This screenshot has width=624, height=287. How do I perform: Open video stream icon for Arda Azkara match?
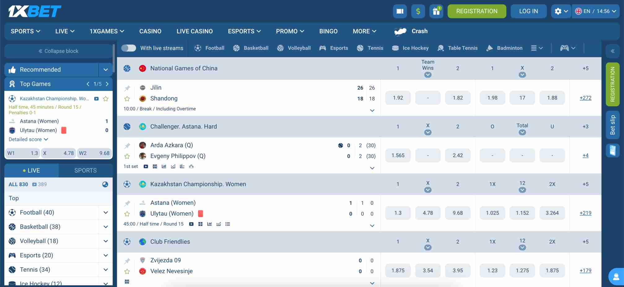(x=146, y=166)
